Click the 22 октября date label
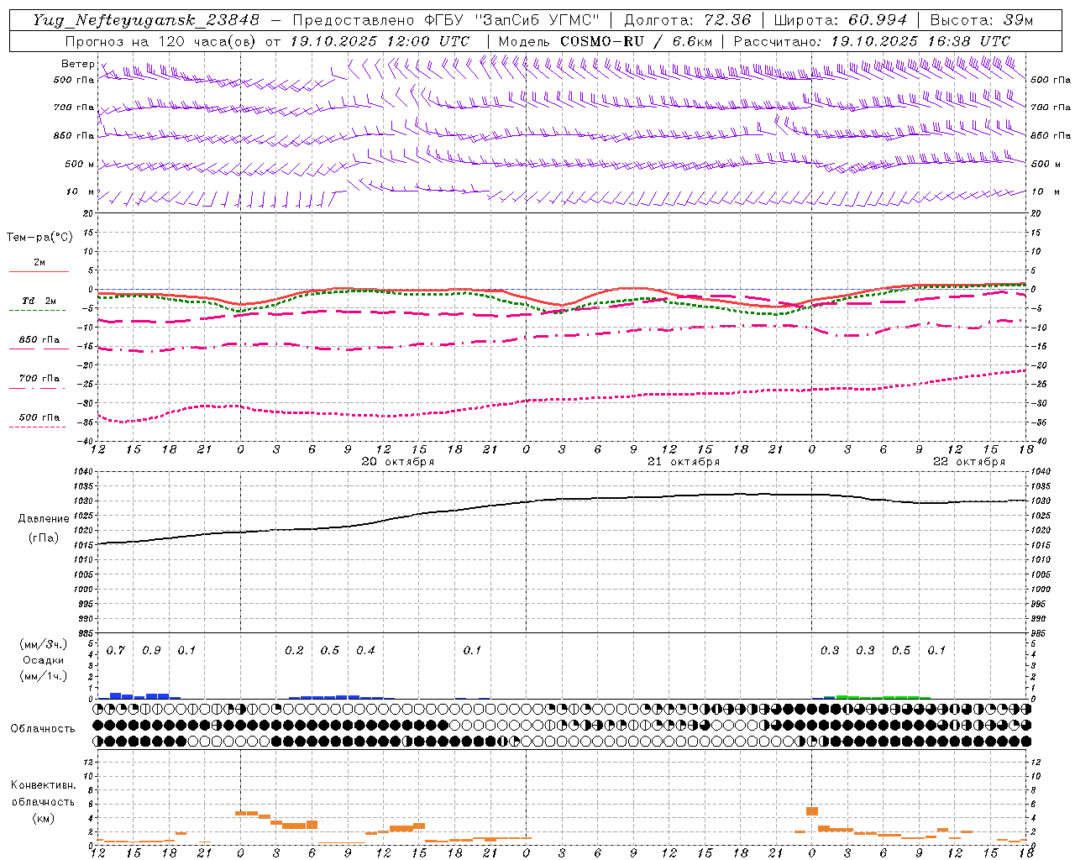Viewport: 1075px width, 860px height. pos(968,462)
